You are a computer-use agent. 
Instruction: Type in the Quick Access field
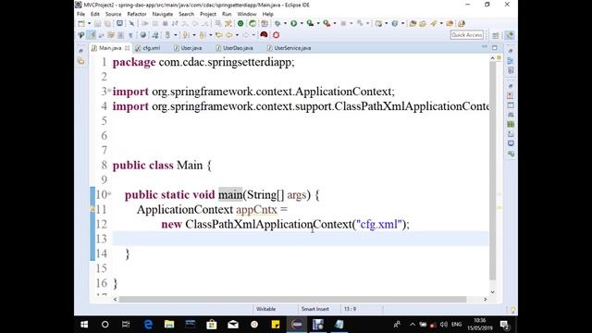click(x=467, y=35)
